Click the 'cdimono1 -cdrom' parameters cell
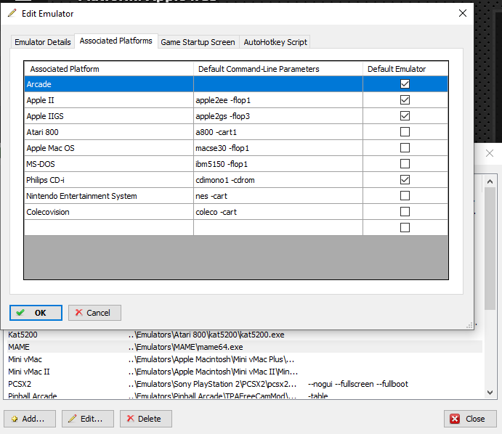Image resolution: width=502 pixels, height=434 pixels. point(278,180)
